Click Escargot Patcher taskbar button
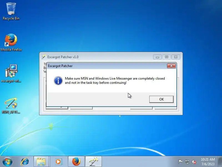Viewport: 222px width, 167px height. click(94, 162)
